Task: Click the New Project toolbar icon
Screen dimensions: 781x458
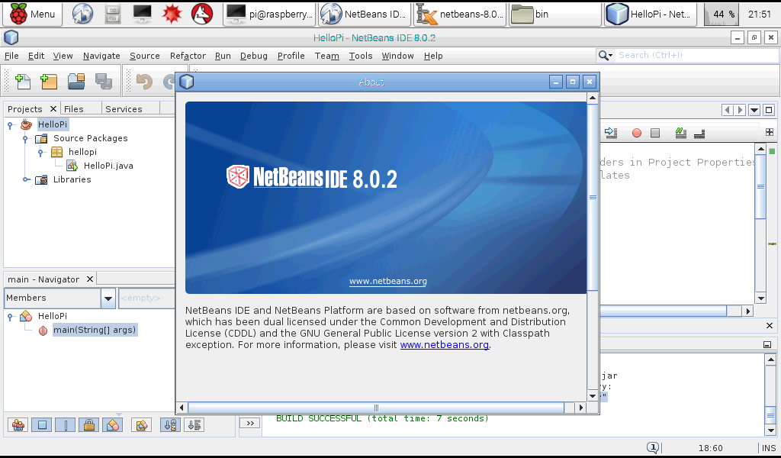Action: [49, 81]
